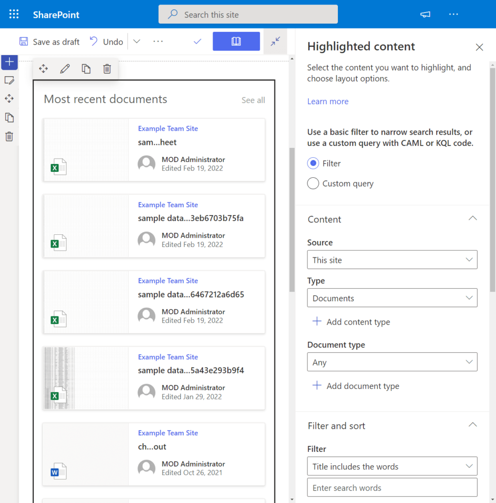This screenshot has width=496, height=503.
Task: Open the Undo dropdown arrow
Action: [x=137, y=41]
